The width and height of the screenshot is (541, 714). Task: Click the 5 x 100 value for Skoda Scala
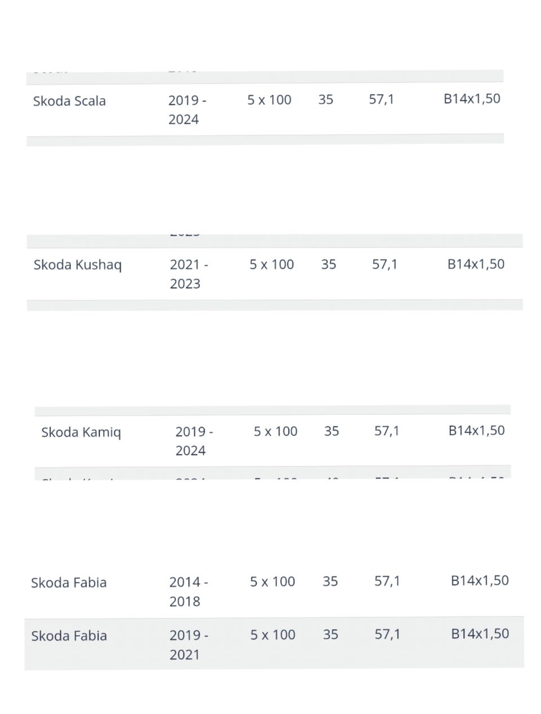click(269, 100)
